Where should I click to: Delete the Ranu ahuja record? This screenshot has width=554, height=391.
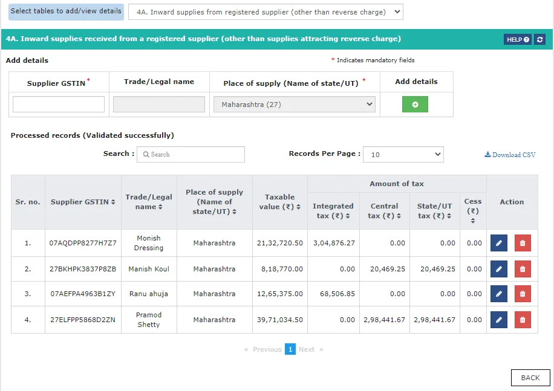(x=523, y=294)
